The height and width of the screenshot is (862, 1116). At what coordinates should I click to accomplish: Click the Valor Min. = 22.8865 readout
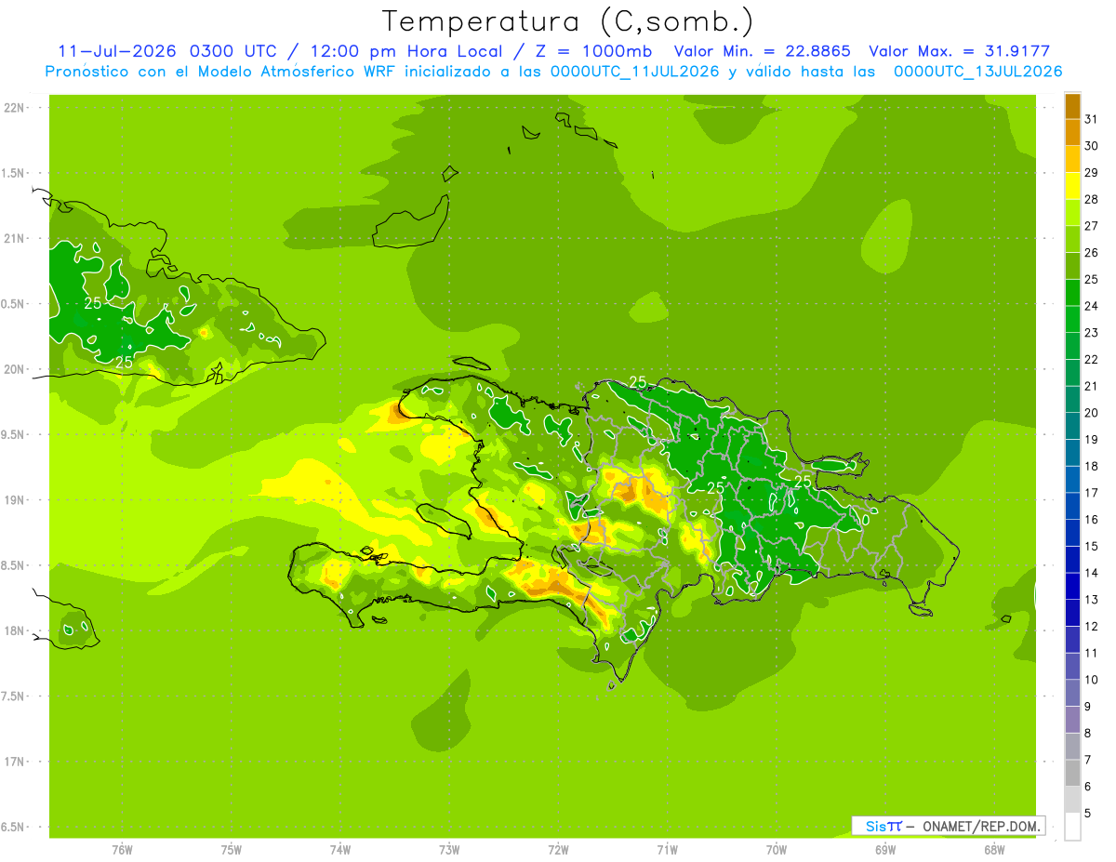[763, 51]
